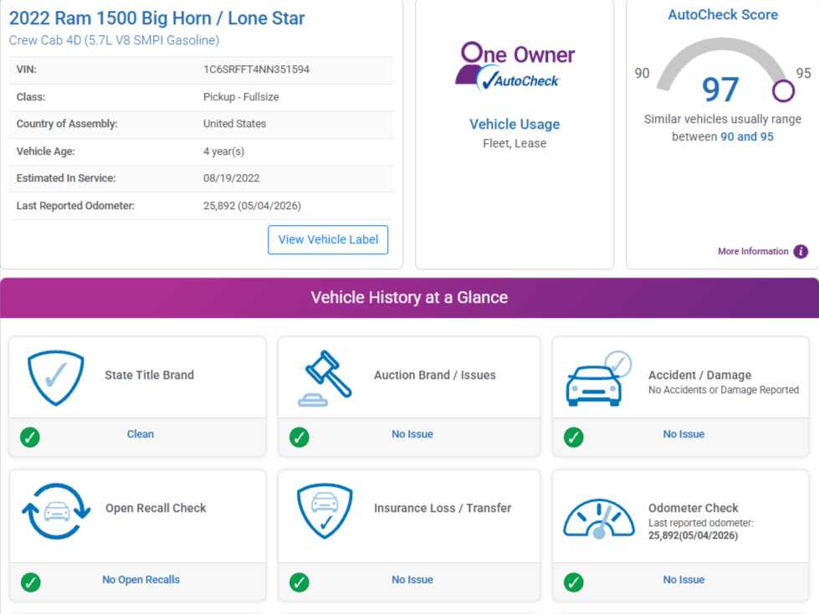Click the Accident / Damage car icon
This screenshot has height=614, width=819.
599,378
